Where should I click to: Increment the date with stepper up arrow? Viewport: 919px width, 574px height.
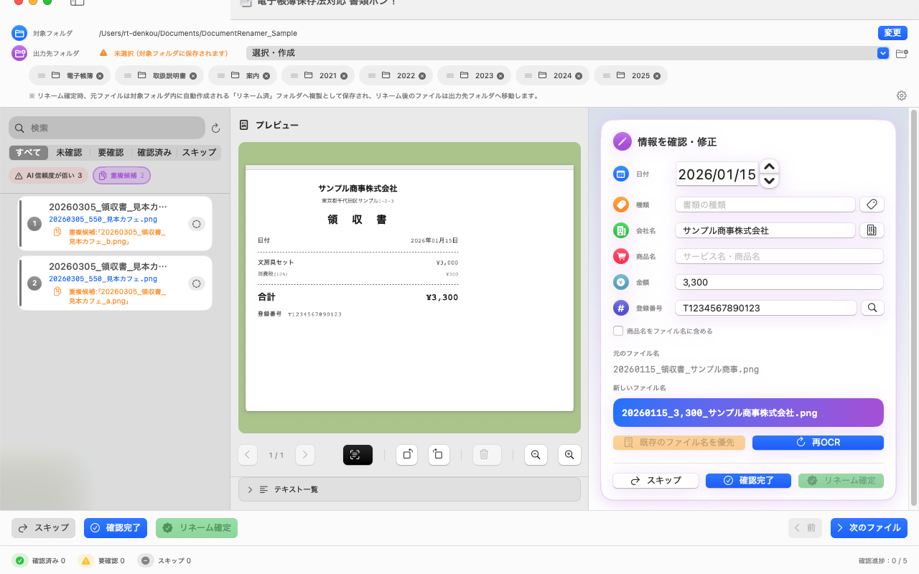(x=769, y=166)
